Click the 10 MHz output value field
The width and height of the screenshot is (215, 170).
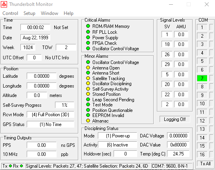click(x=42, y=154)
